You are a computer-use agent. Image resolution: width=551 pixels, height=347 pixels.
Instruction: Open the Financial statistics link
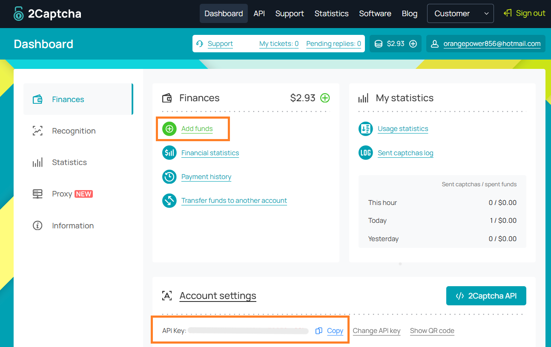tap(210, 153)
